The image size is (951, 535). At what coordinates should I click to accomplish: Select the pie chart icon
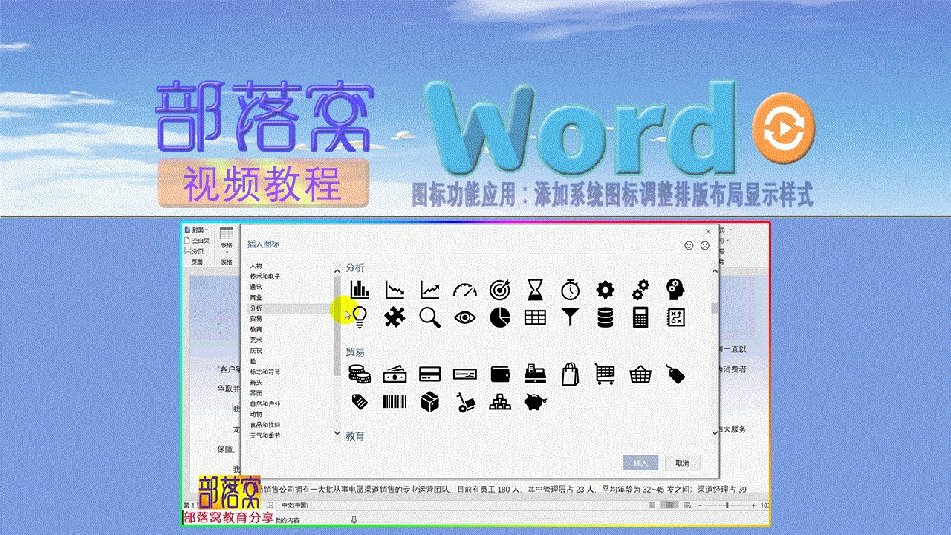tap(500, 317)
